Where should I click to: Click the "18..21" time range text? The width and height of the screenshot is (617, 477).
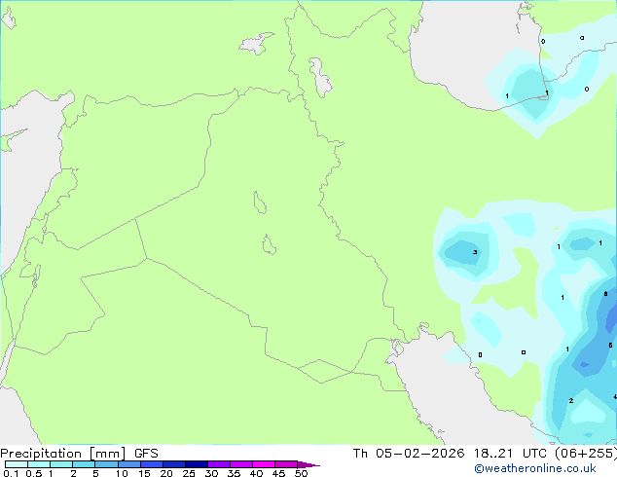point(493,454)
